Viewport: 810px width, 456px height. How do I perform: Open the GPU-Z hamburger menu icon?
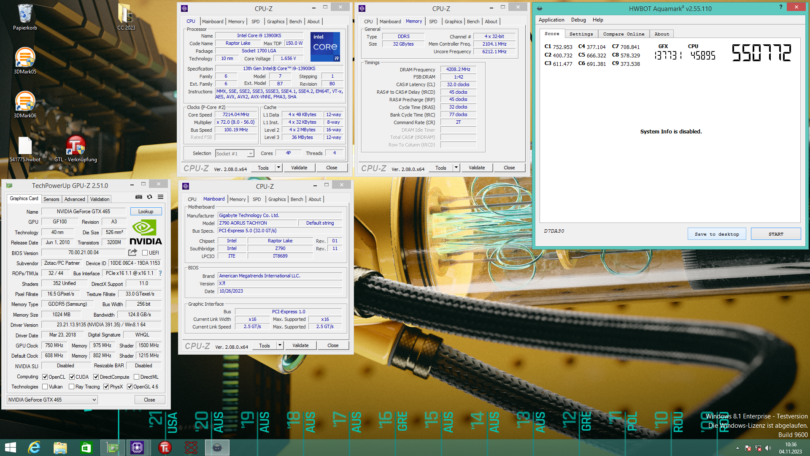pyautogui.click(x=161, y=197)
